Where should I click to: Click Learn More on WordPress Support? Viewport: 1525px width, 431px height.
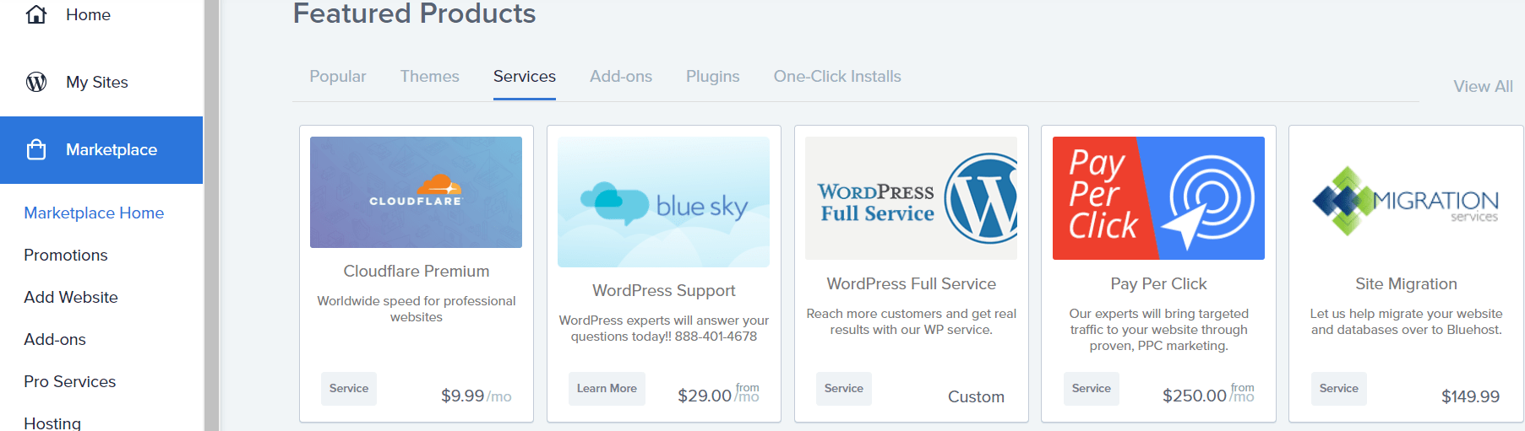pyautogui.click(x=607, y=389)
